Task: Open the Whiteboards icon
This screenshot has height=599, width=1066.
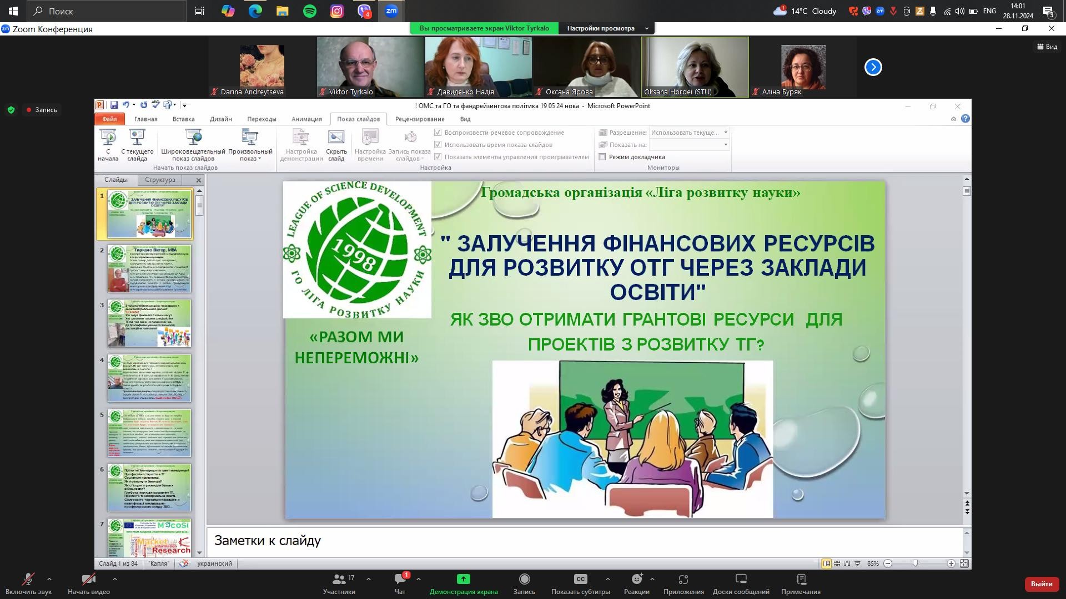Action: (x=741, y=579)
